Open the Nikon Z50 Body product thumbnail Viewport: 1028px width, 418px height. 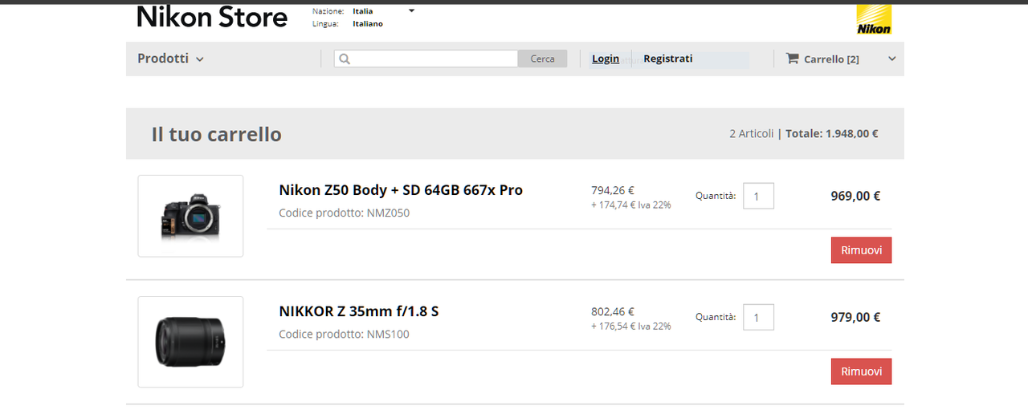tap(190, 216)
